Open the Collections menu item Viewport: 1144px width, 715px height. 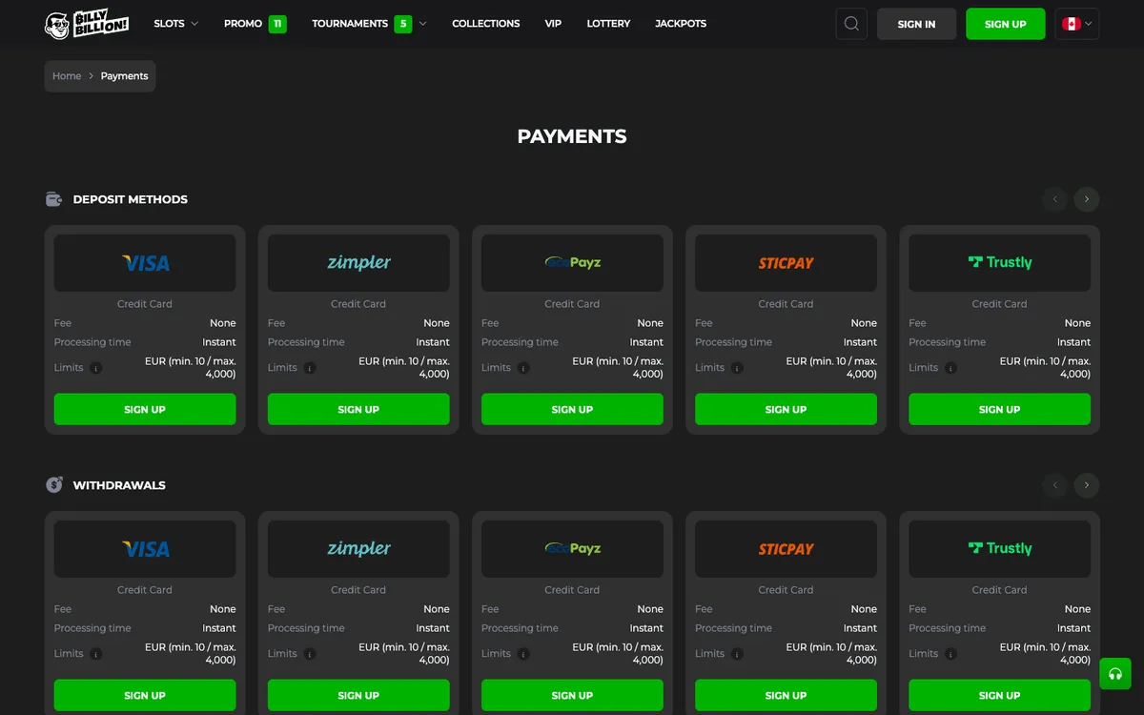[x=486, y=24]
